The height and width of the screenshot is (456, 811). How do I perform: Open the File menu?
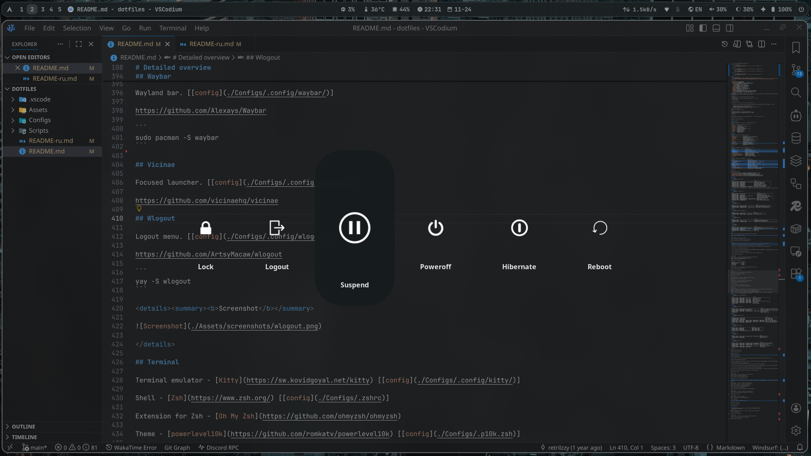coord(30,28)
